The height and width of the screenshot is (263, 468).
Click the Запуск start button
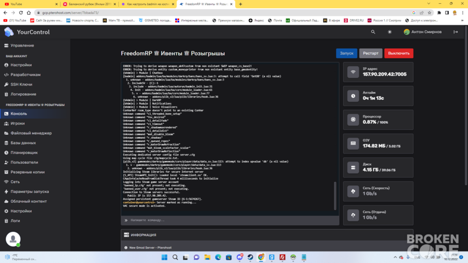[x=346, y=53]
